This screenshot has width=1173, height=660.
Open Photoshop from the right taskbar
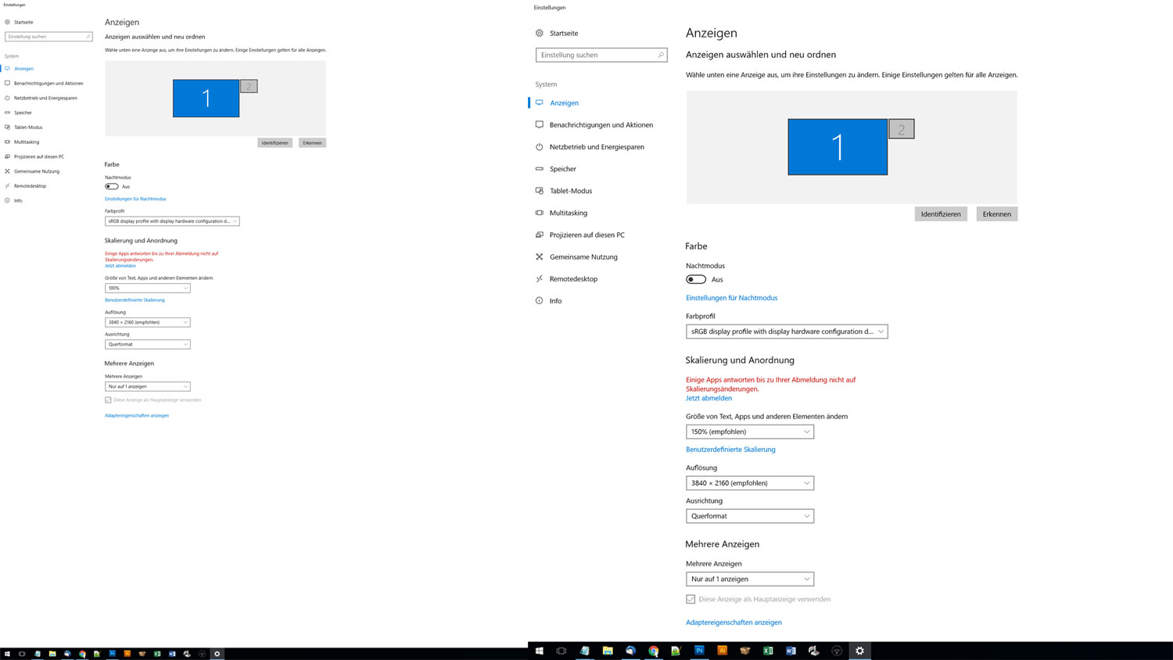(699, 651)
